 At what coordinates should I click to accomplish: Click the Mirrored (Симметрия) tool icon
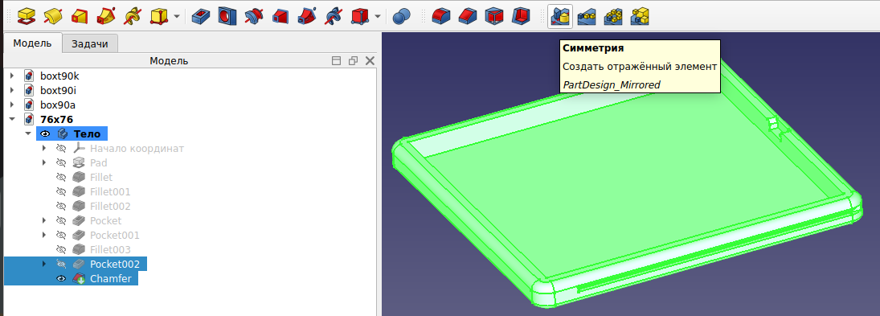click(560, 16)
